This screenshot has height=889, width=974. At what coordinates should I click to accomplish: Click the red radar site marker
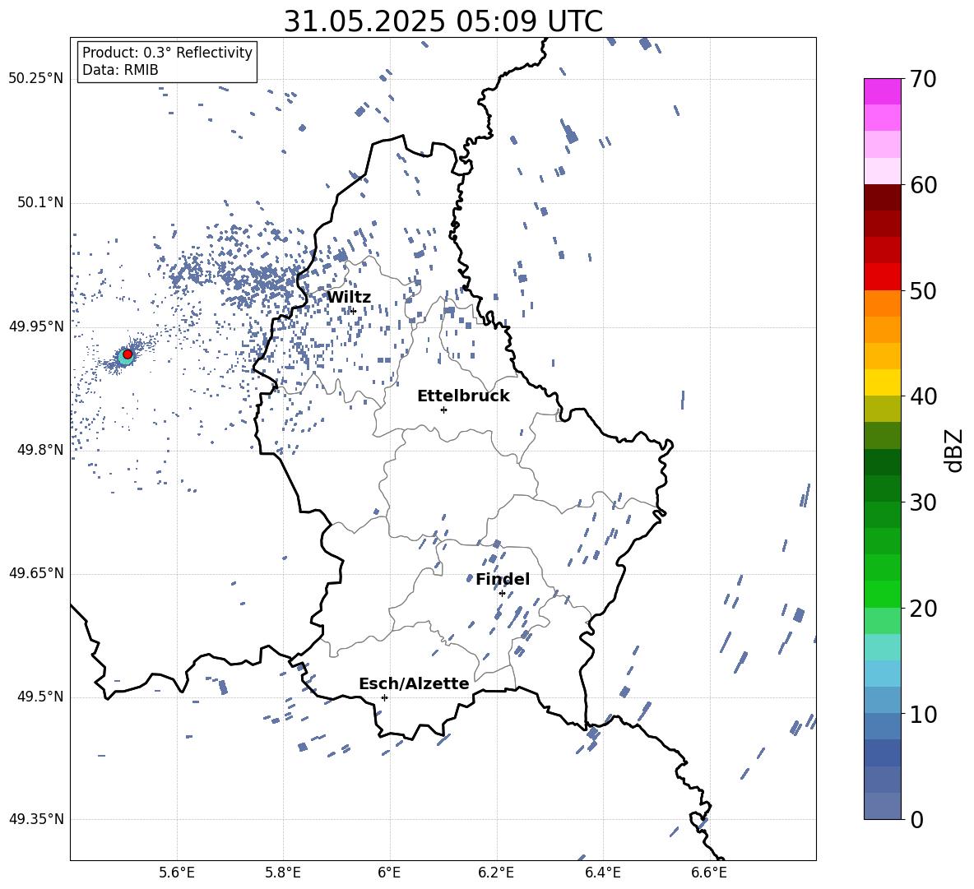tap(128, 354)
